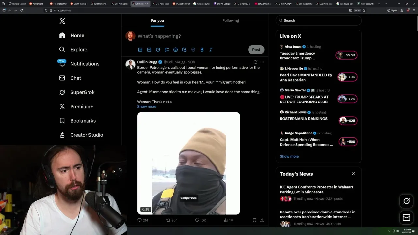Reply to the Collin Rugg post

(x=143, y=220)
